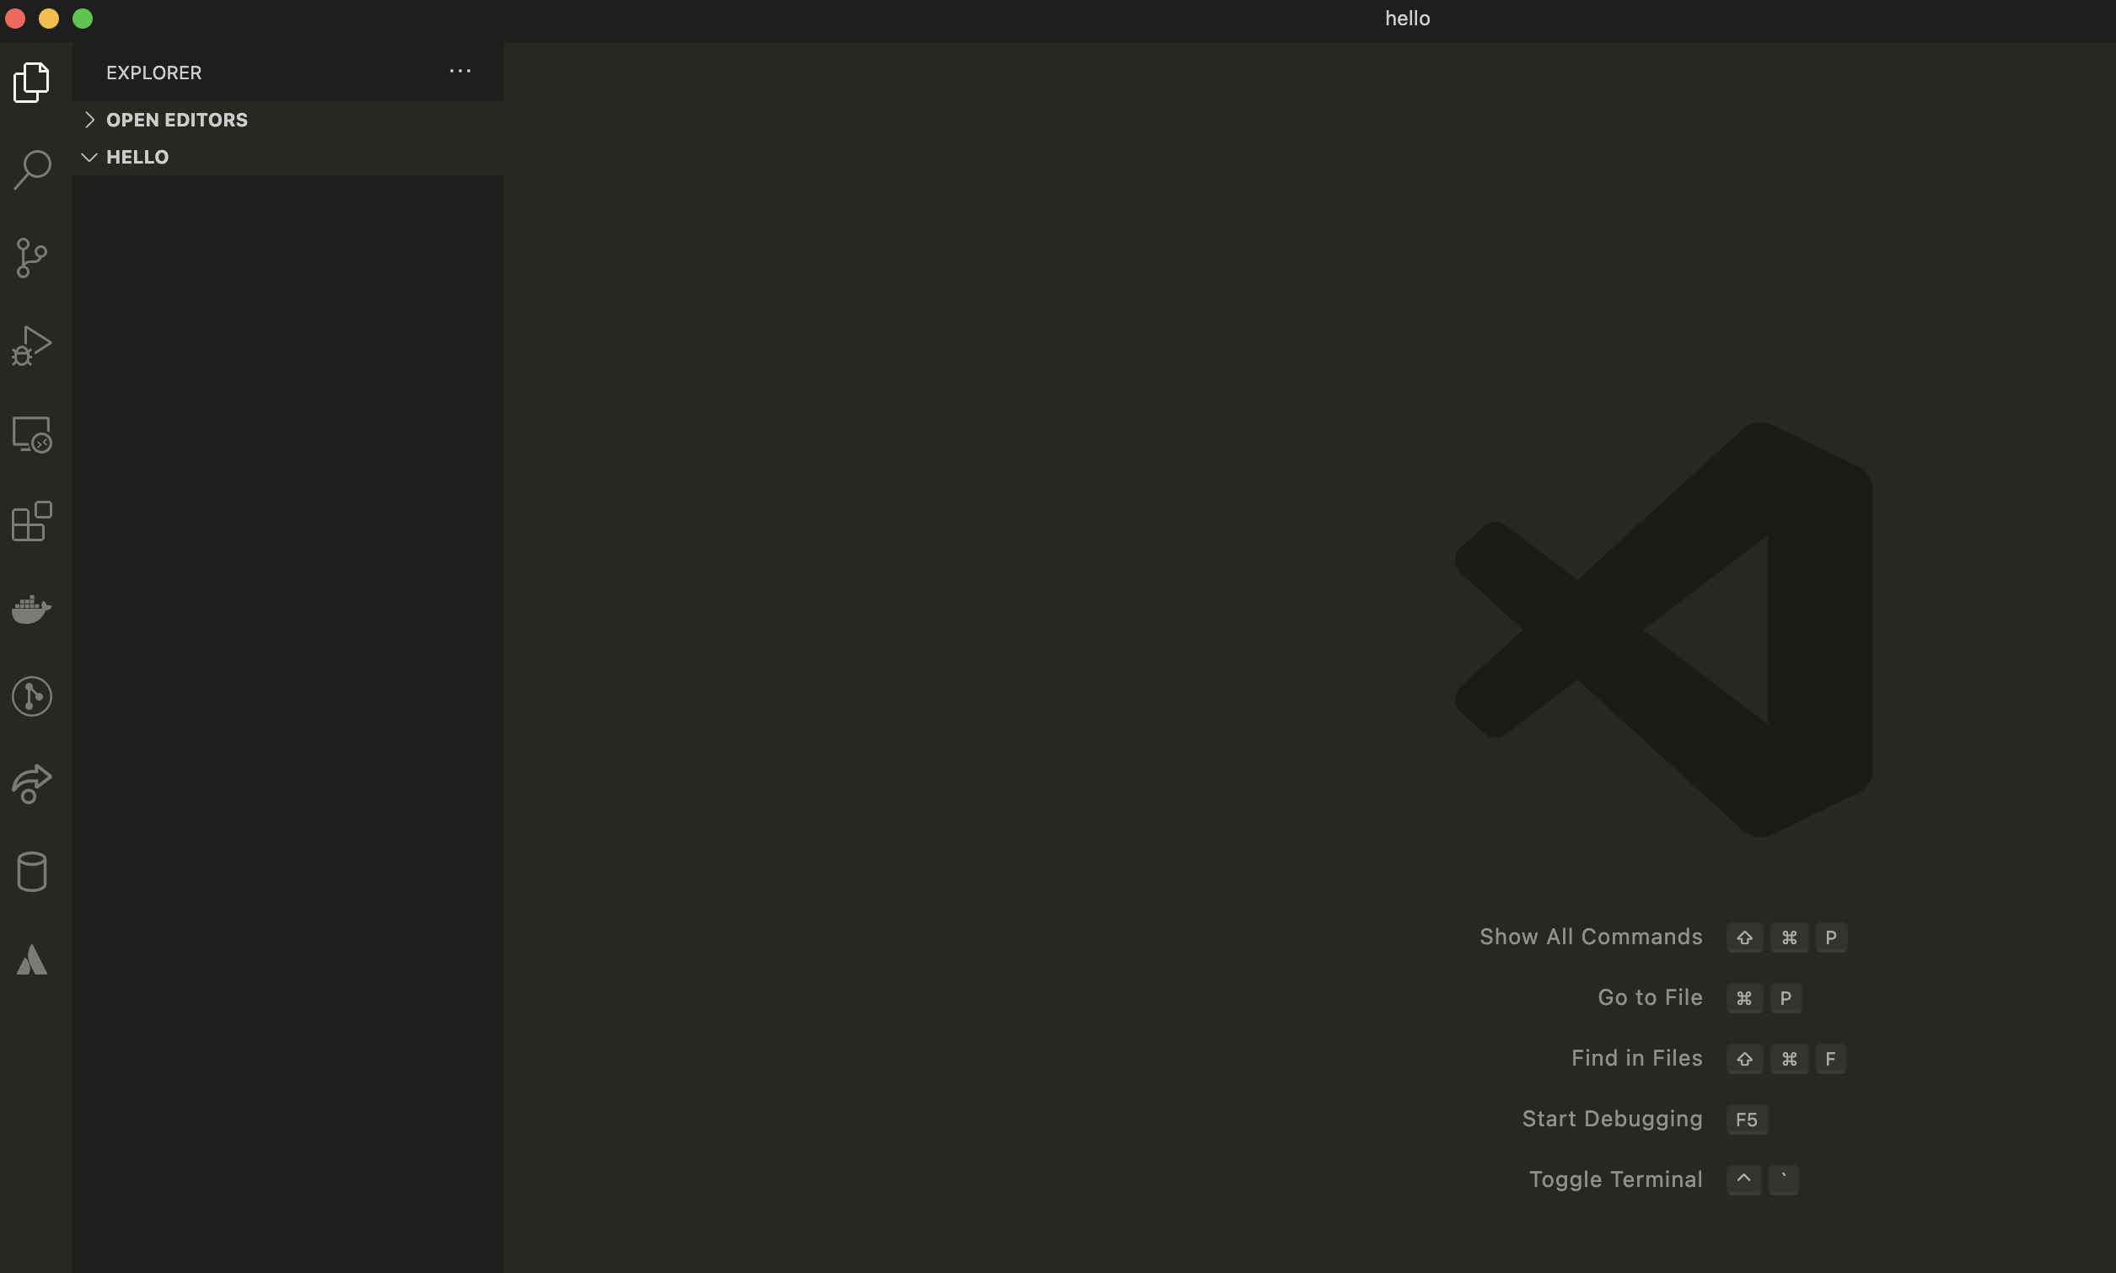
Task: Open the Git Graph circular branch icon
Action: (32, 696)
